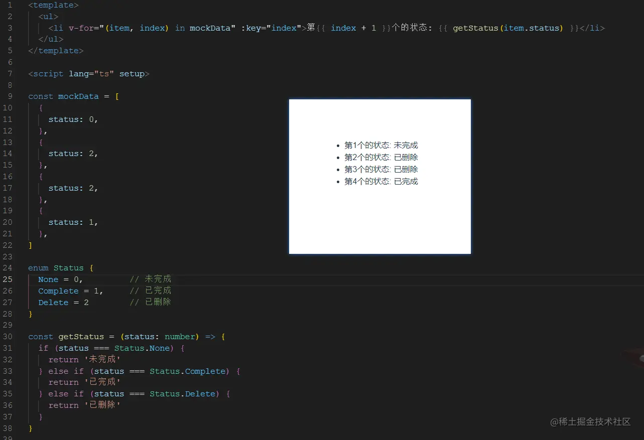Click line number 33 in the gutter

tap(7, 371)
